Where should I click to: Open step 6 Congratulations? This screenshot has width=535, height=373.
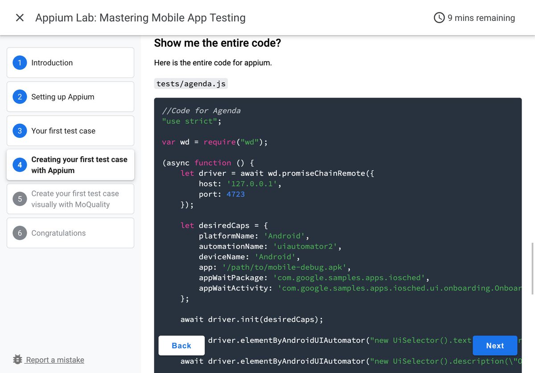coord(70,233)
